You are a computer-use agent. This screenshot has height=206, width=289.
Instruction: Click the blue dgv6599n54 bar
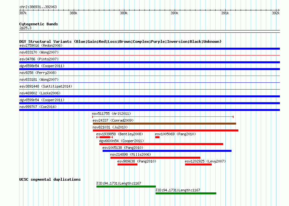[149, 103]
